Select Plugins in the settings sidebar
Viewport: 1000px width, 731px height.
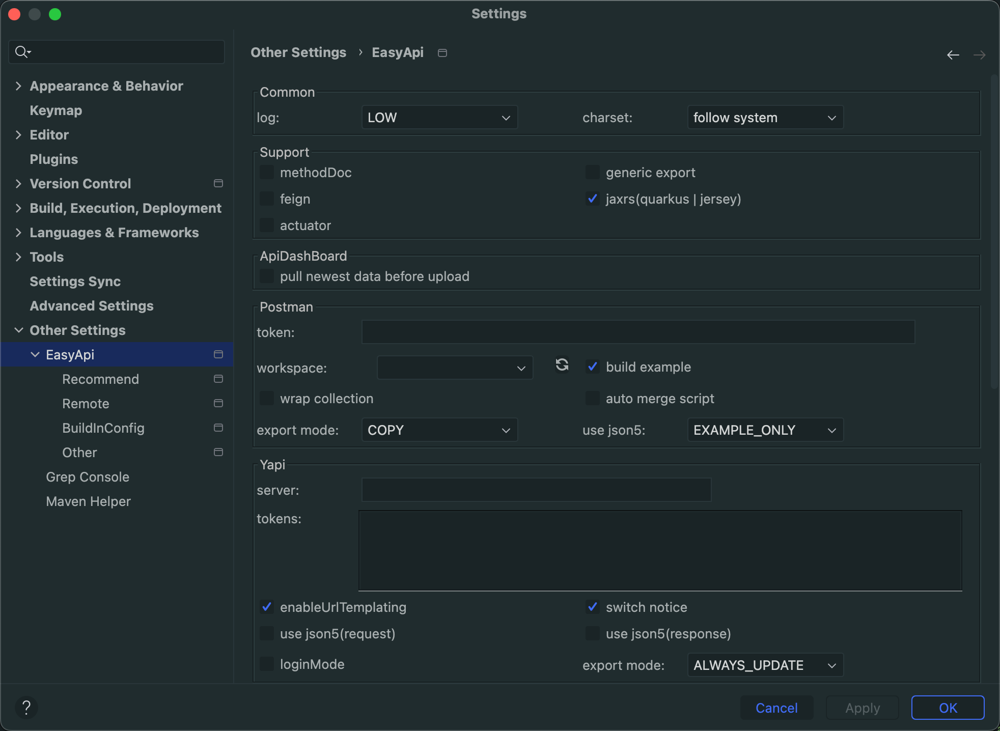tap(54, 159)
